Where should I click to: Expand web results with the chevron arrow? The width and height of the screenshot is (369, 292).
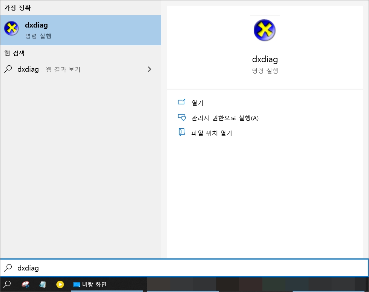tap(149, 69)
